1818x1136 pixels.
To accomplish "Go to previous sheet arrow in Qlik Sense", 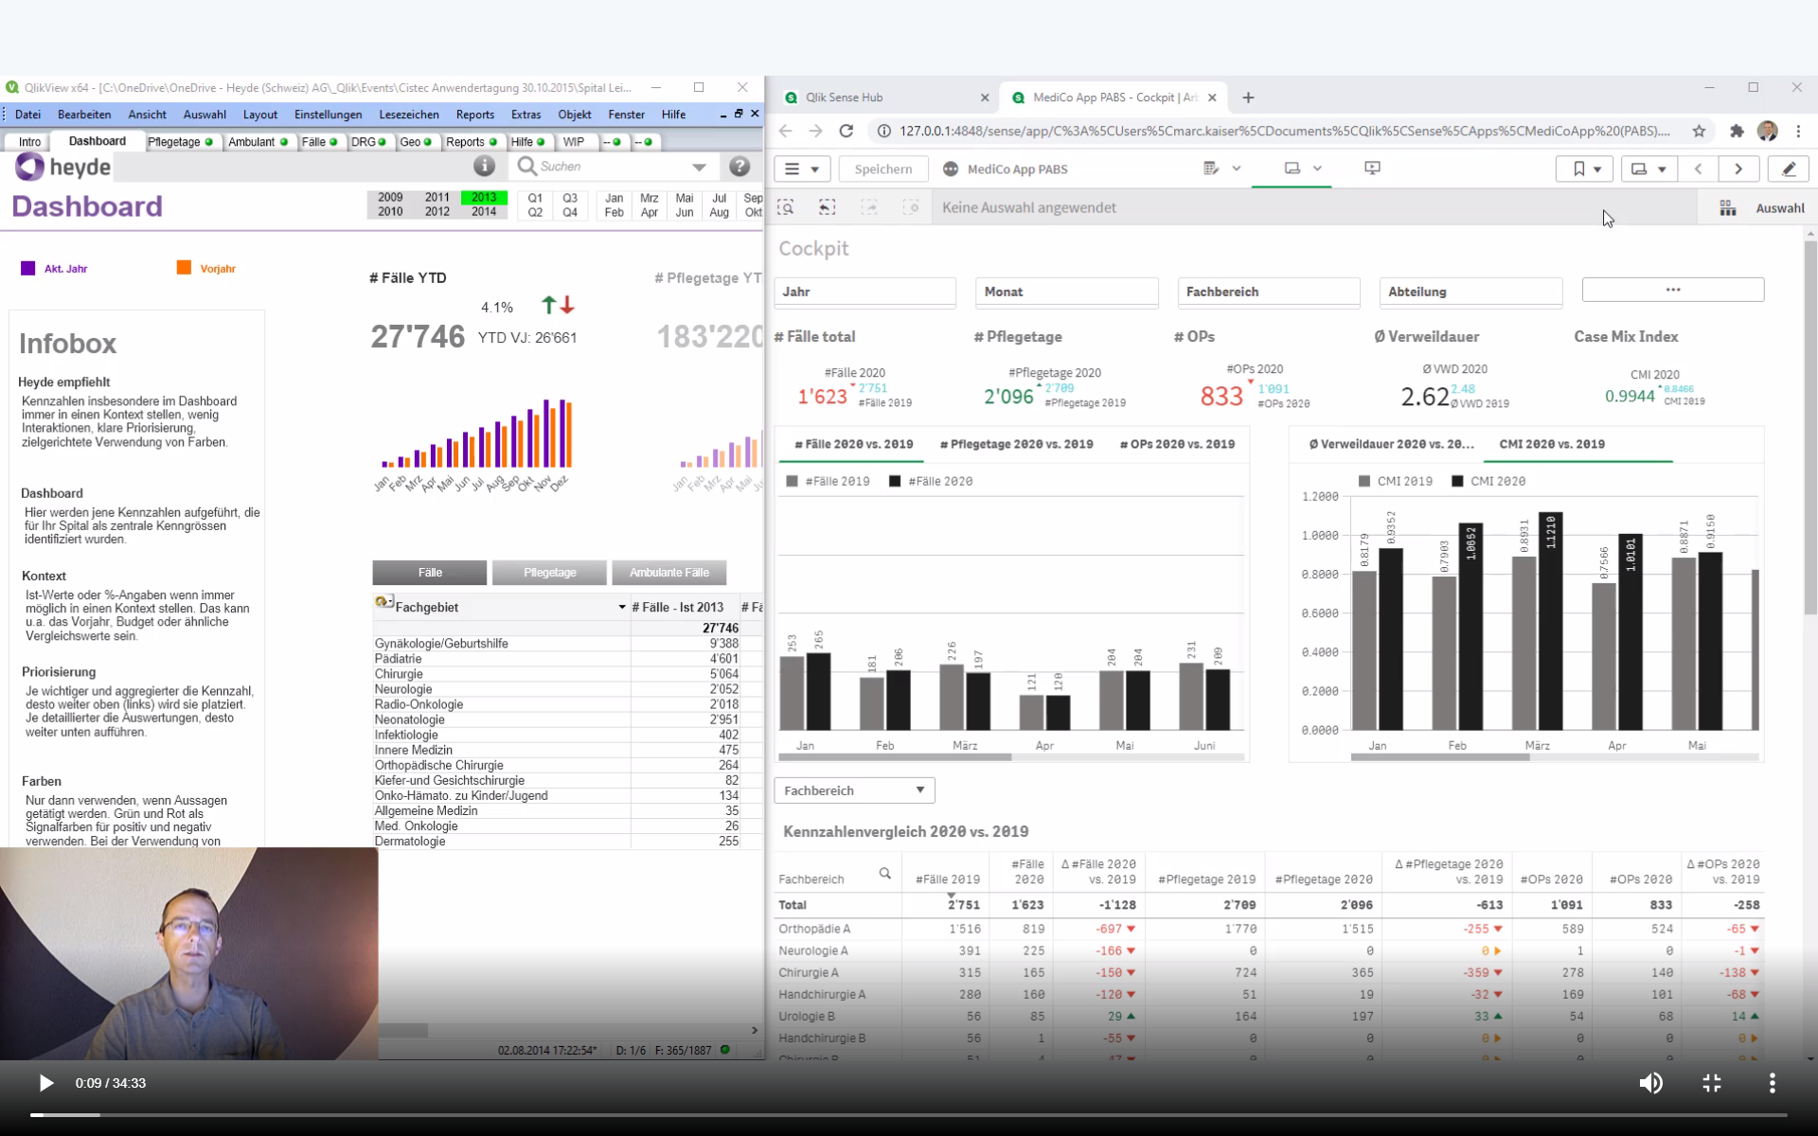I will pos(1698,169).
